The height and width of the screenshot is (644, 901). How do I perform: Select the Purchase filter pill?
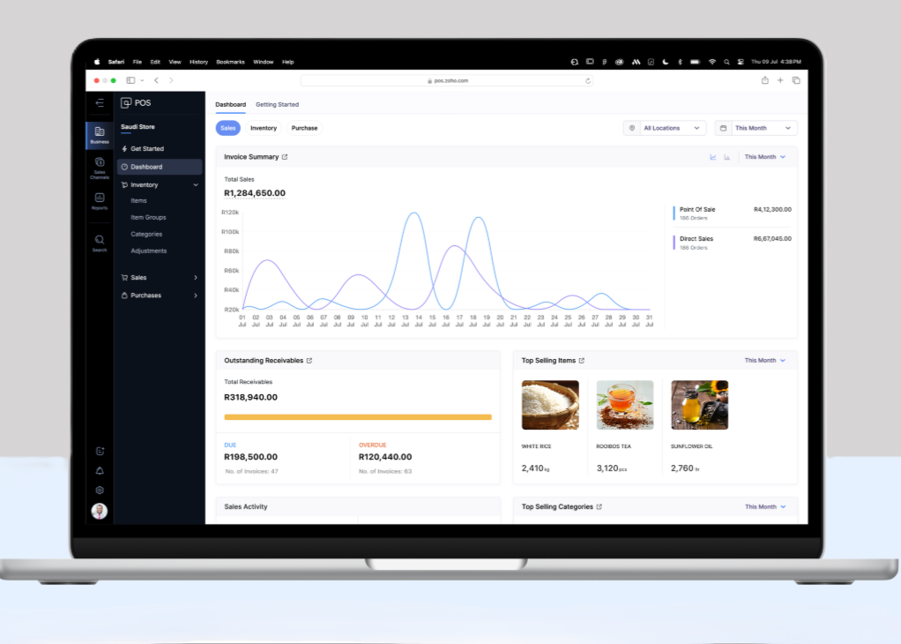tap(304, 128)
